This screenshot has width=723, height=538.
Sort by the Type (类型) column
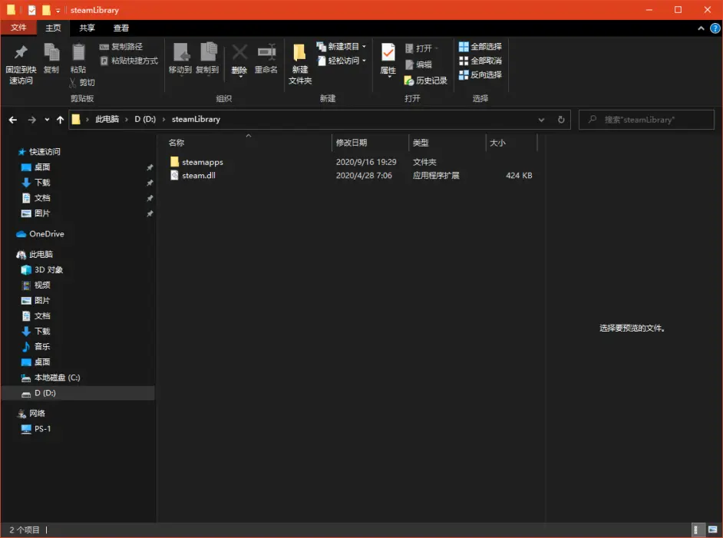(x=447, y=143)
